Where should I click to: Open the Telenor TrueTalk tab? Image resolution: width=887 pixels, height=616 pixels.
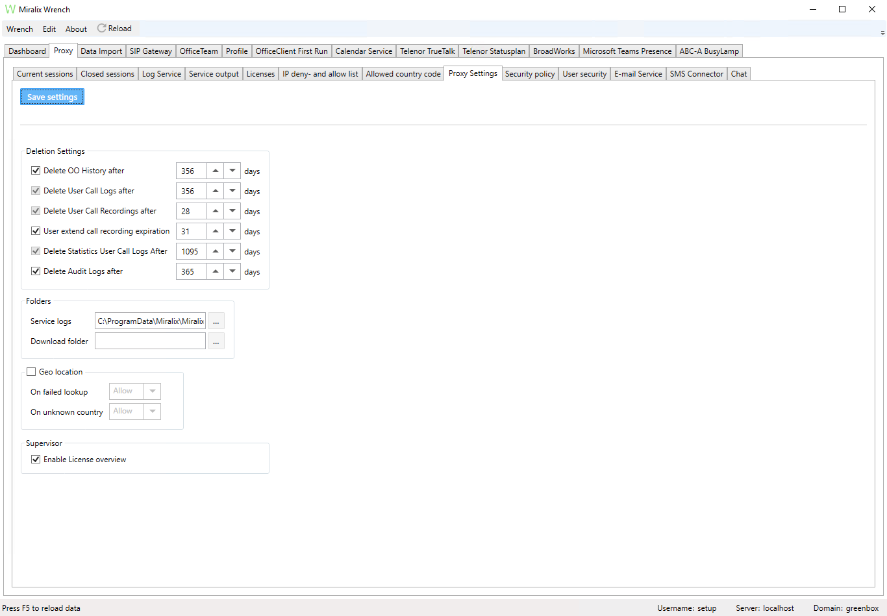(427, 51)
